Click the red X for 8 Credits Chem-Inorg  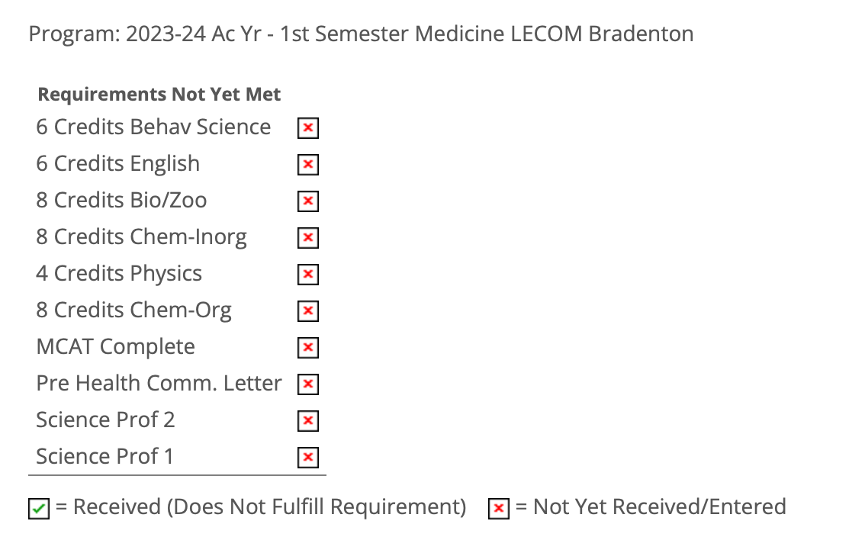307,238
